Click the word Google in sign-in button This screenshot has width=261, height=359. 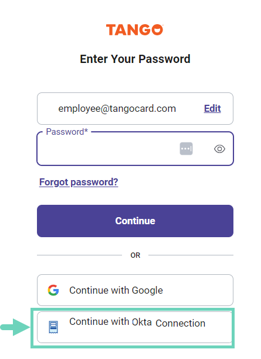click(x=147, y=290)
